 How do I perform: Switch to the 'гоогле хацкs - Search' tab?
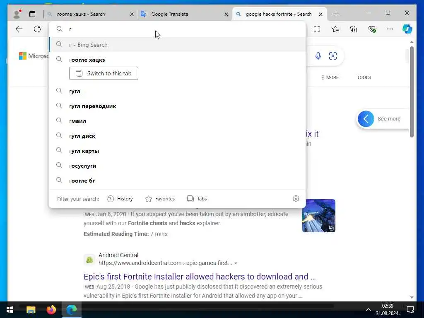[x=90, y=14]
